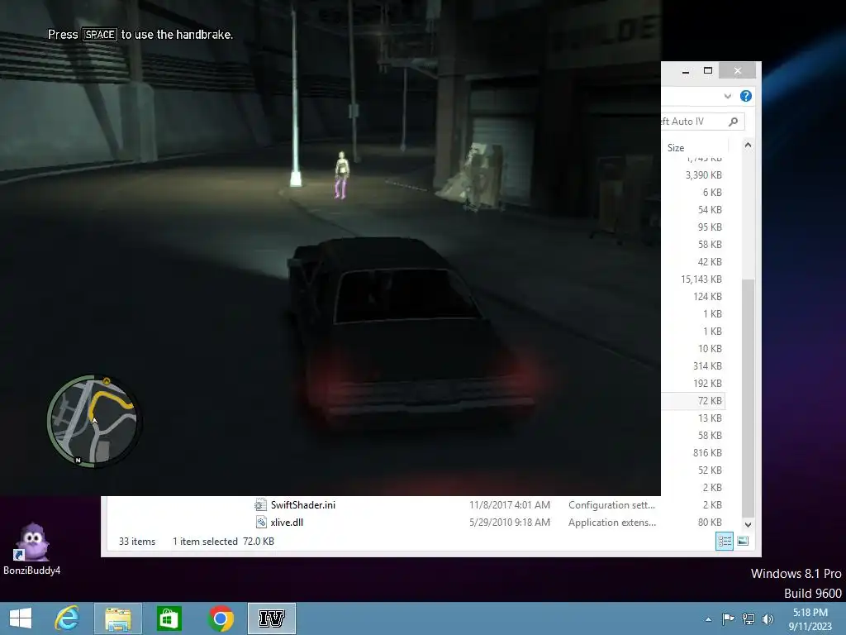Show hidden tray icons arrow
846x635 pixels.
point(708,619)
